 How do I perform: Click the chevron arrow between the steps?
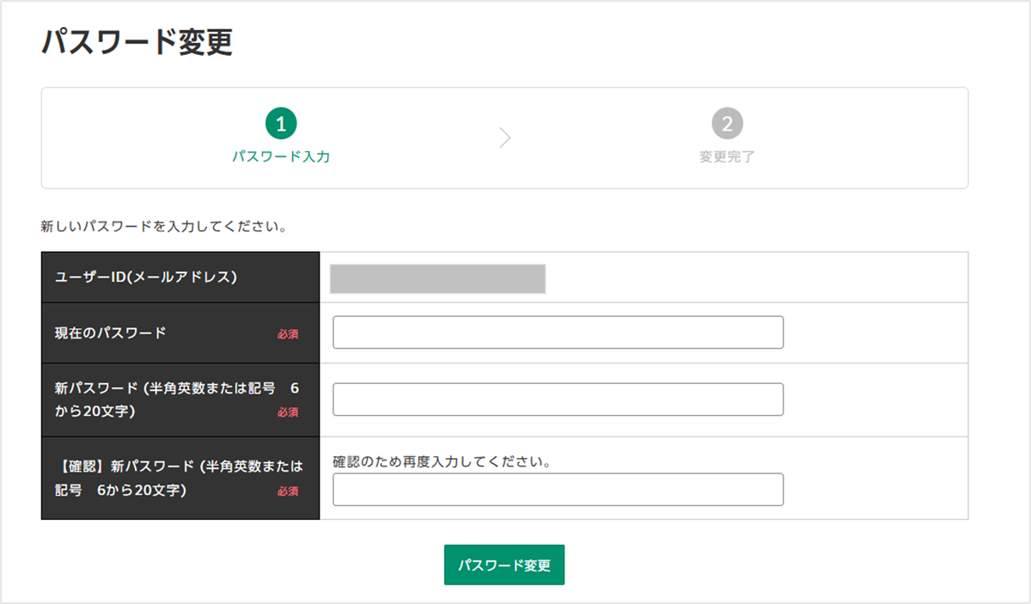point(505,137)
